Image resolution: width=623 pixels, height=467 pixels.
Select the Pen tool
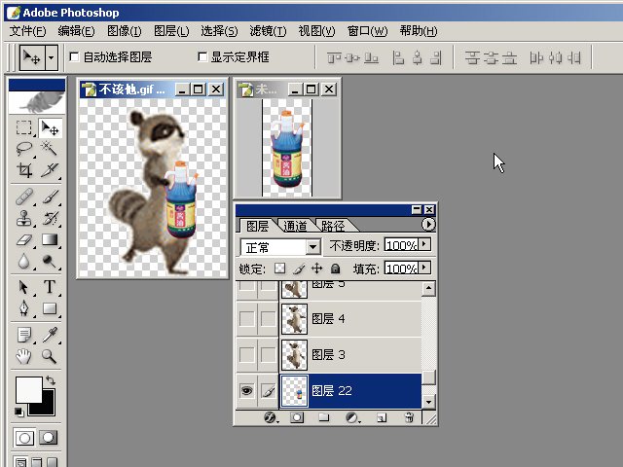coord(24,308)
